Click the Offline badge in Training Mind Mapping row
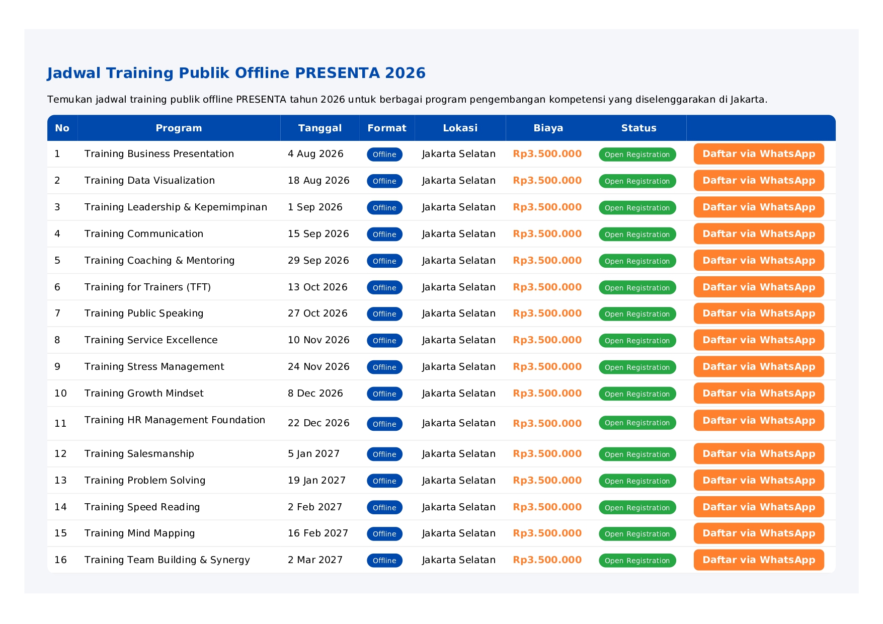The width and height of the screenshot is (883, 624). [384, 534]
